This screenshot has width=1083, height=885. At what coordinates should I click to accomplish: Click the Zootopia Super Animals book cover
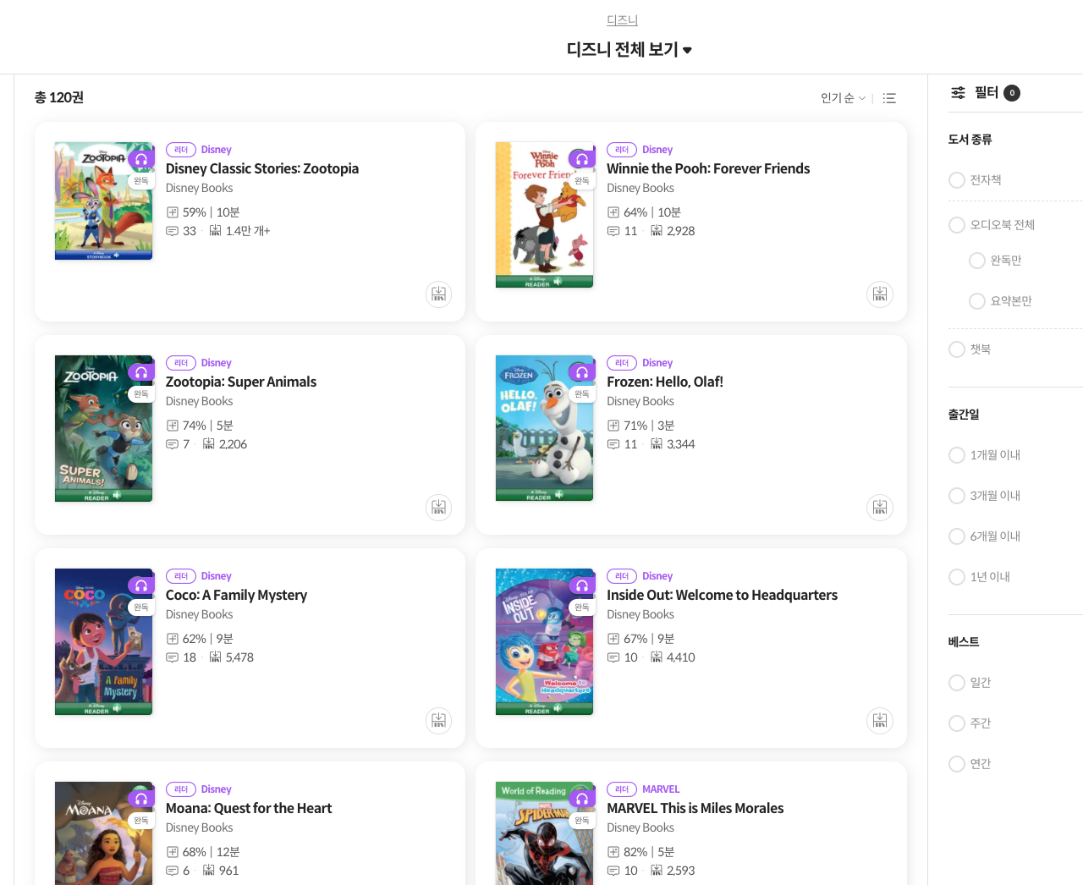103,428
